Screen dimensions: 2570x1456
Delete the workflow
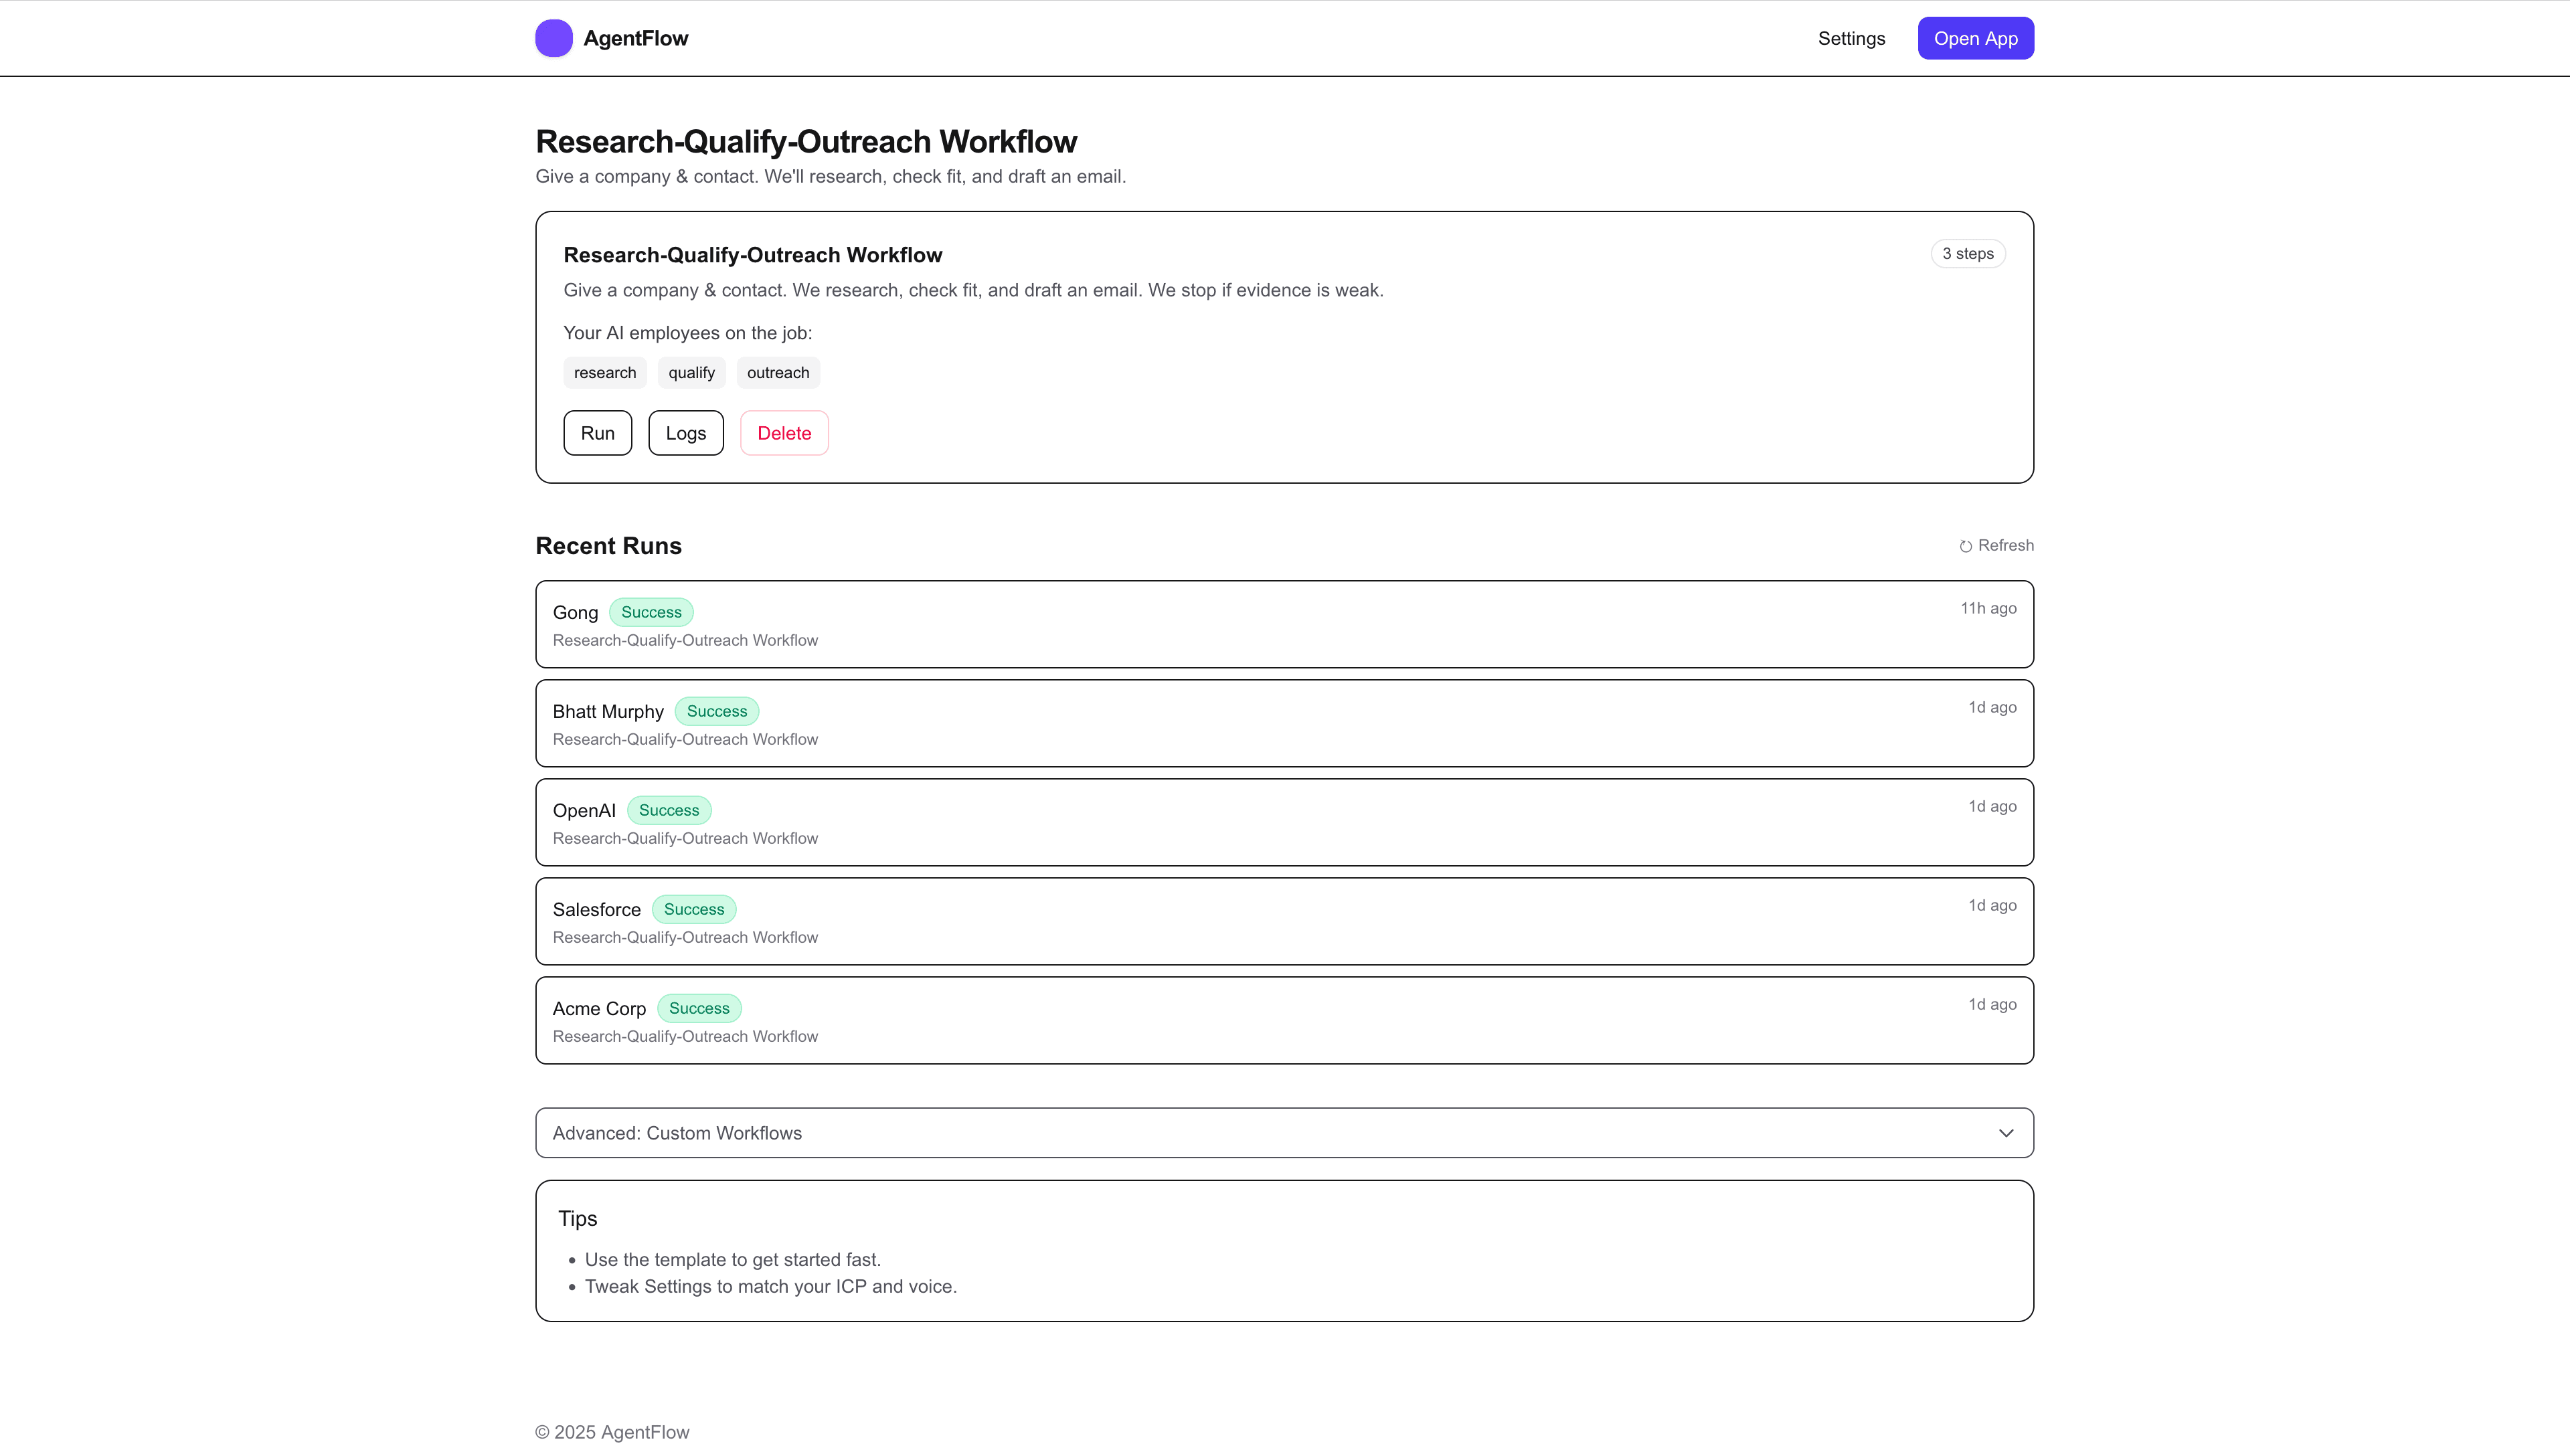coord(784,433)
